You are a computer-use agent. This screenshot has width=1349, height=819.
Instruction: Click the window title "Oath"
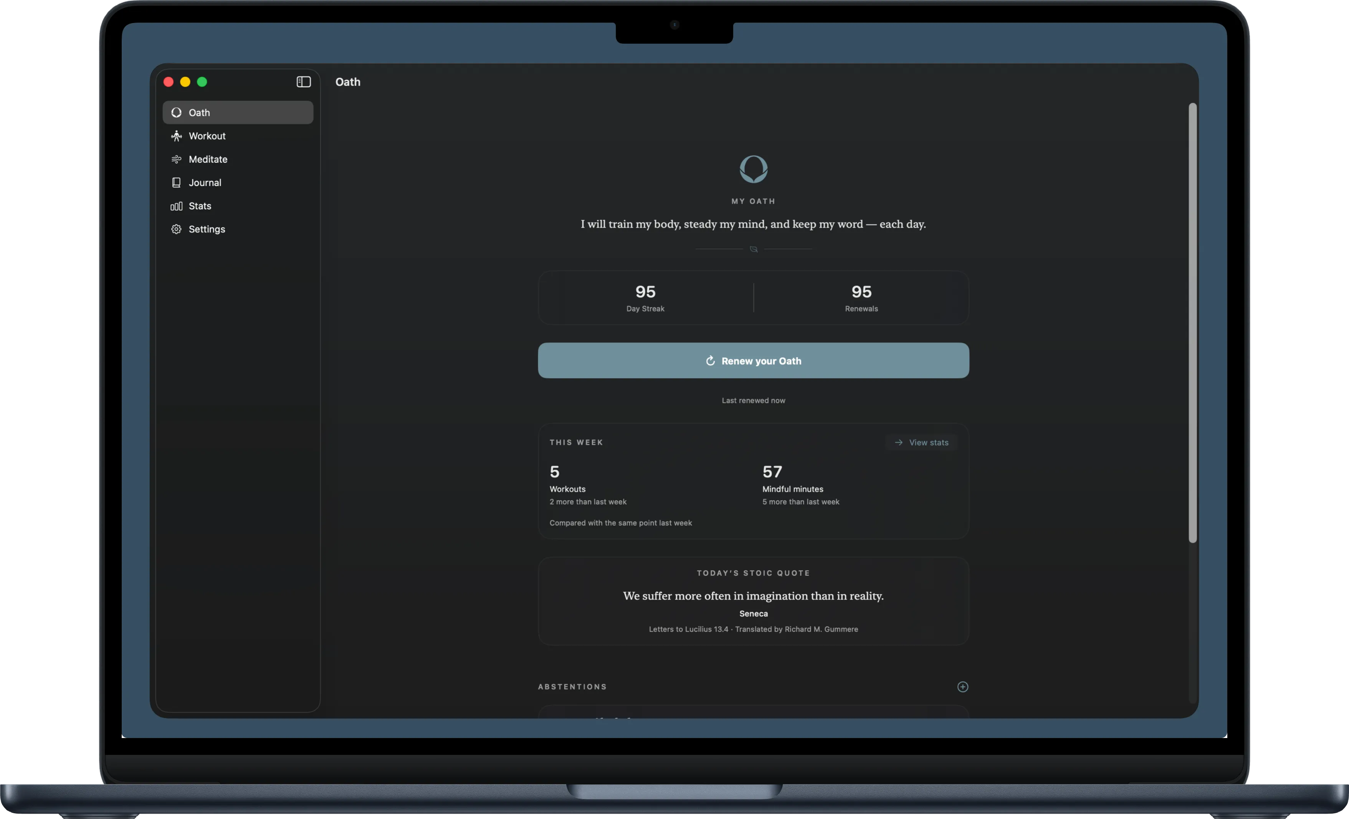click(348, 82)
